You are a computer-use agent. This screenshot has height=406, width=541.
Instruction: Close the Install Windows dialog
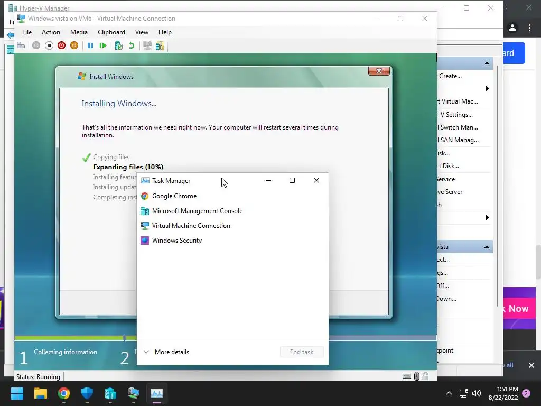[379, 71]
